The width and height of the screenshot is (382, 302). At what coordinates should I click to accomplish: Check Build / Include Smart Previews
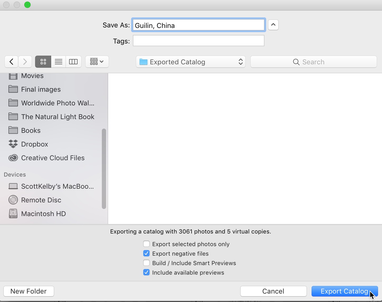(x=146, y=263)
